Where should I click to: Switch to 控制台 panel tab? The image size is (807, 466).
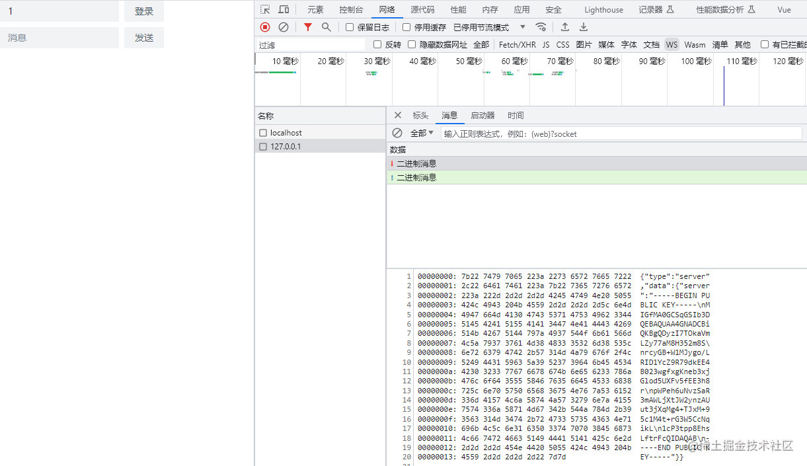pyautogui.click(x=351, y=9)
